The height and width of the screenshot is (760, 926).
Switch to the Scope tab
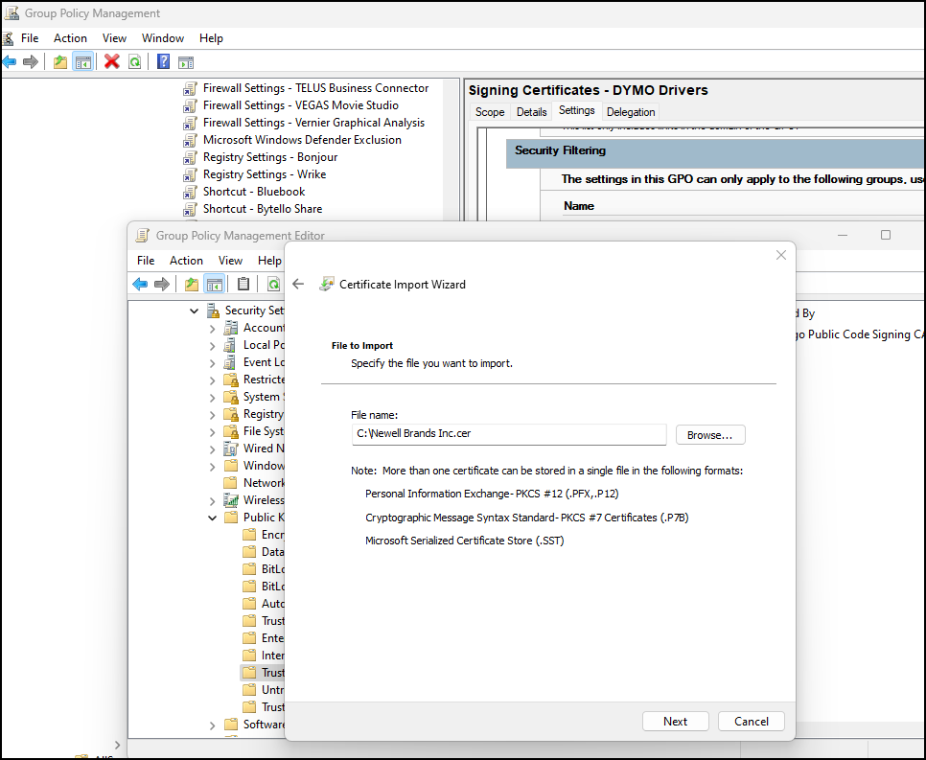[x=490, y=112]
